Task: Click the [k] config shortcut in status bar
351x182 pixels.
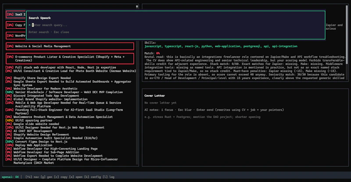Action: (x=93, y=177)
